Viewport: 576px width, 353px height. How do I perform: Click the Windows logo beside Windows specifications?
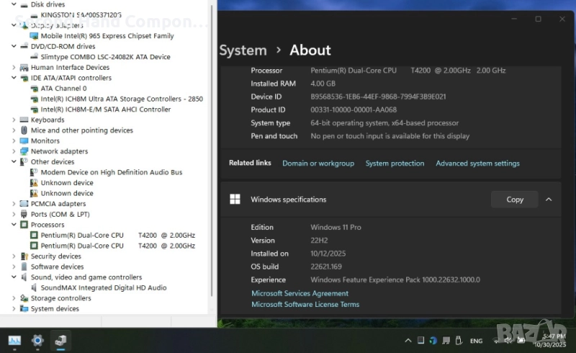click(235, 200)
